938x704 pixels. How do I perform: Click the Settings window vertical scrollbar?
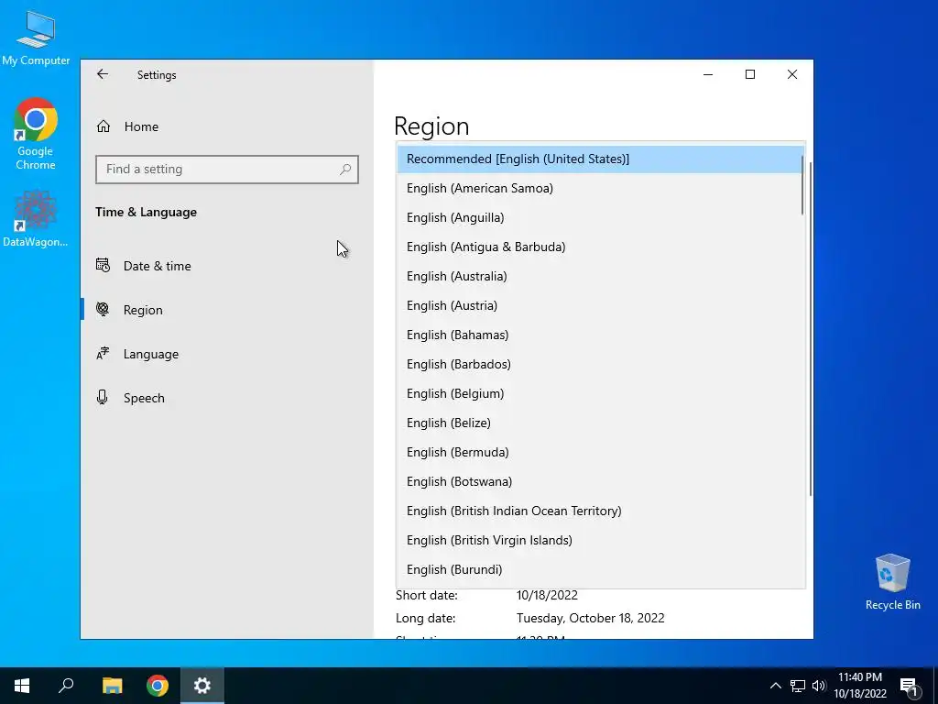(x=811, y=329)
